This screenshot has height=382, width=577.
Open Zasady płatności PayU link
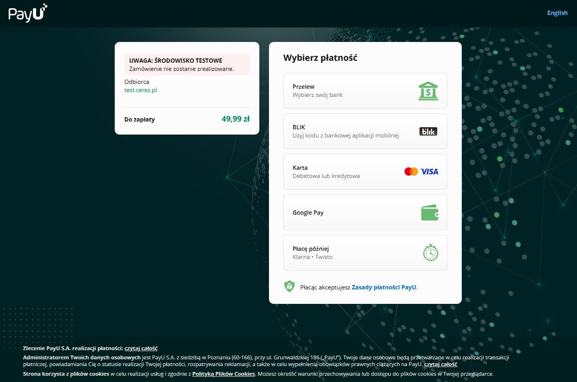click(x=384, y=287)
